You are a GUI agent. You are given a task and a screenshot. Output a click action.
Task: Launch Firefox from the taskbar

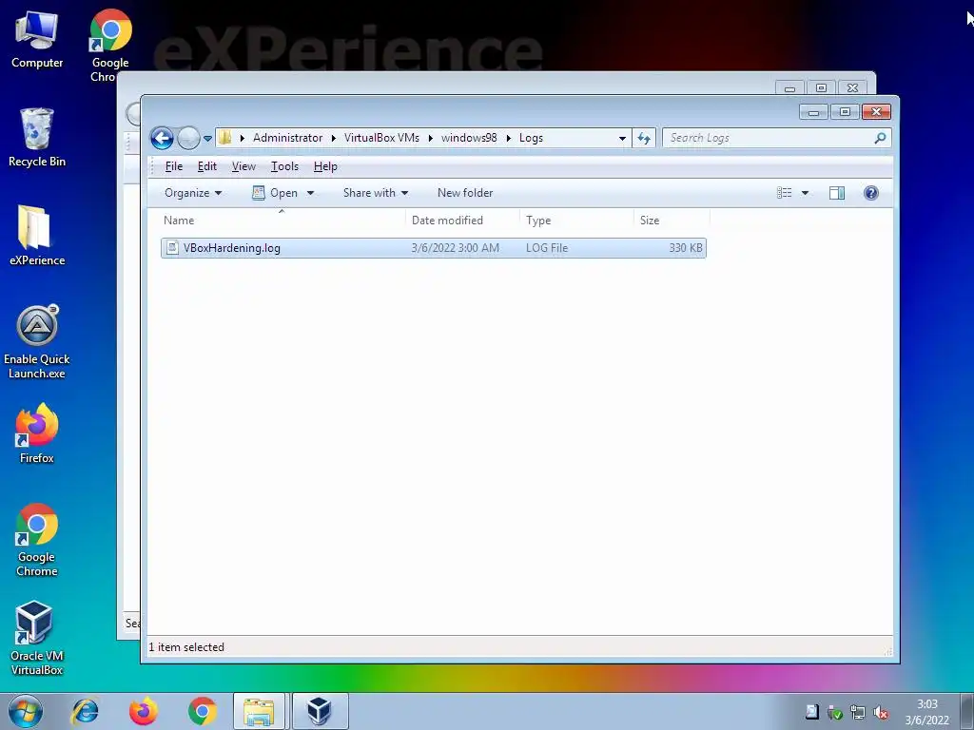(144, 711)
